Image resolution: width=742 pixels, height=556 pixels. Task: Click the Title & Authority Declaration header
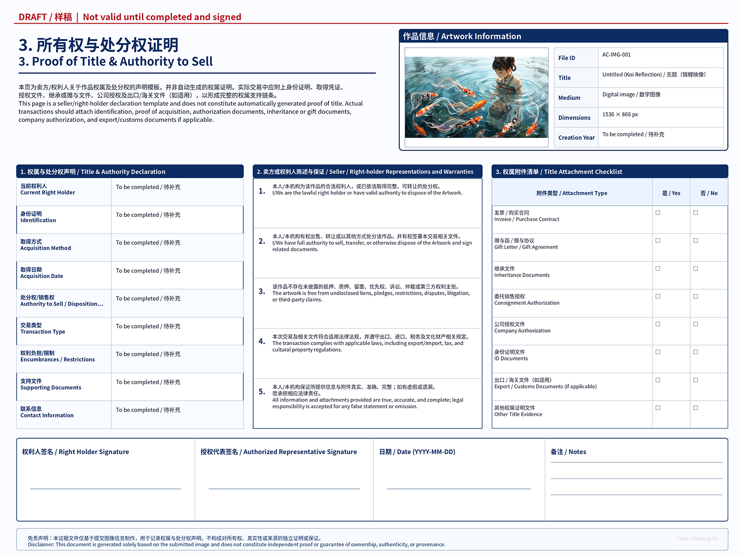130,171
